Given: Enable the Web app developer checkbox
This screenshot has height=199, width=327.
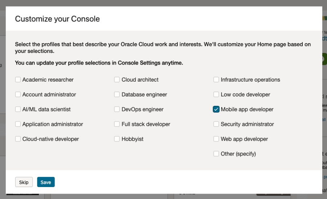Looking at the screenshot, I should point(216,139).
